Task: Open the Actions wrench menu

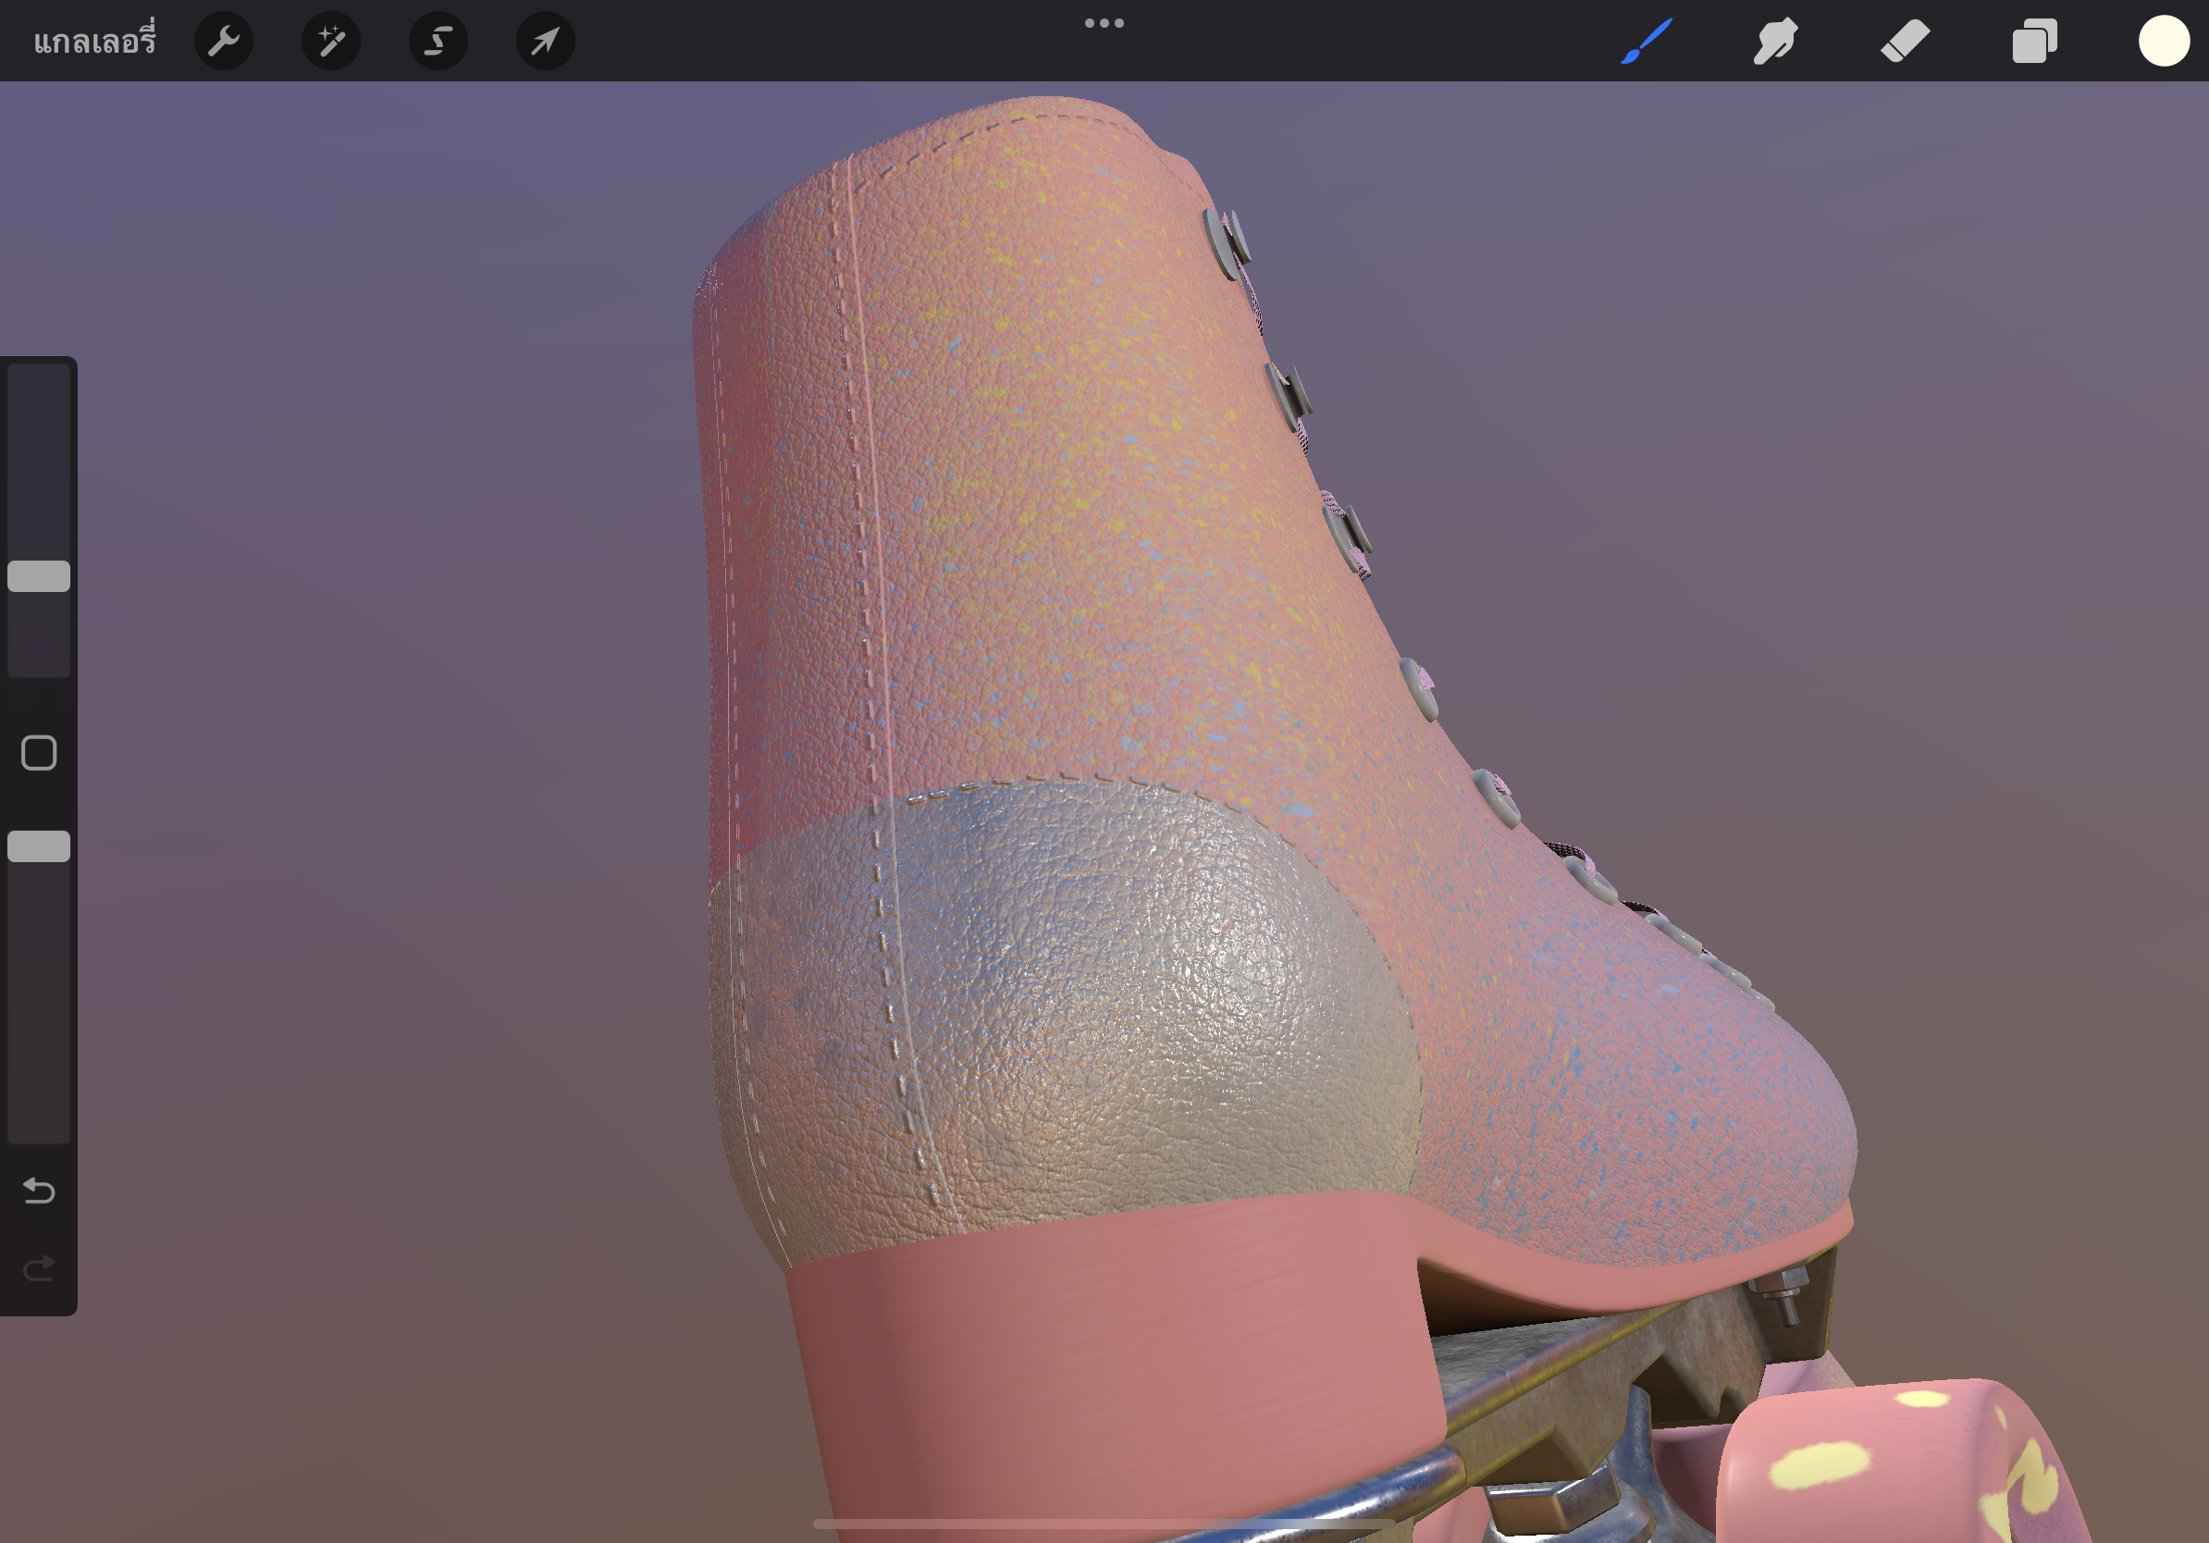Action: click(223, 42)
